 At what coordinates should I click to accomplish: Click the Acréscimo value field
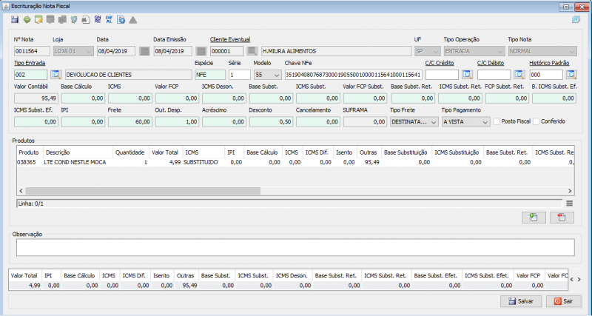[224, 122]
